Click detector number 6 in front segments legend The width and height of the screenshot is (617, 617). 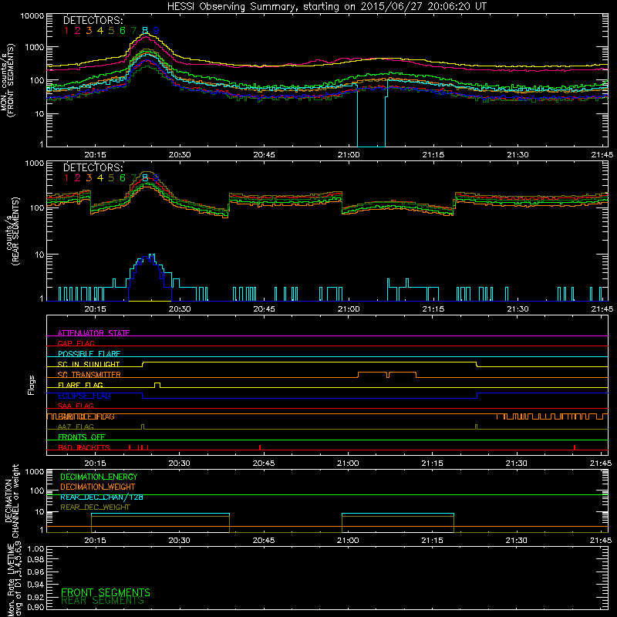(123, 31)
